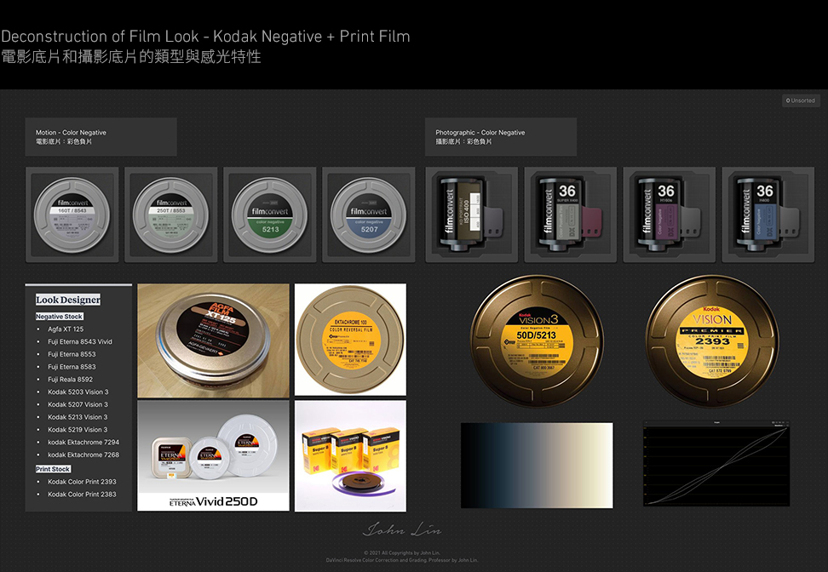
Task: Choose the H160s purple film cartridge
Action: (669, 214)
